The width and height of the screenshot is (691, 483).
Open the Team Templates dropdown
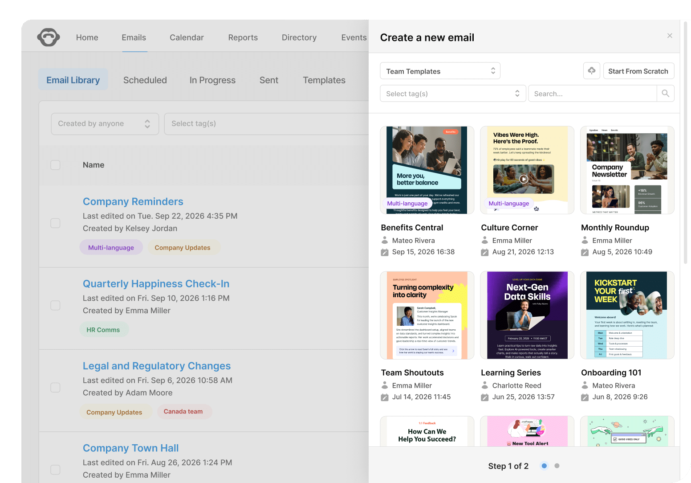click(x=440, y=71)
